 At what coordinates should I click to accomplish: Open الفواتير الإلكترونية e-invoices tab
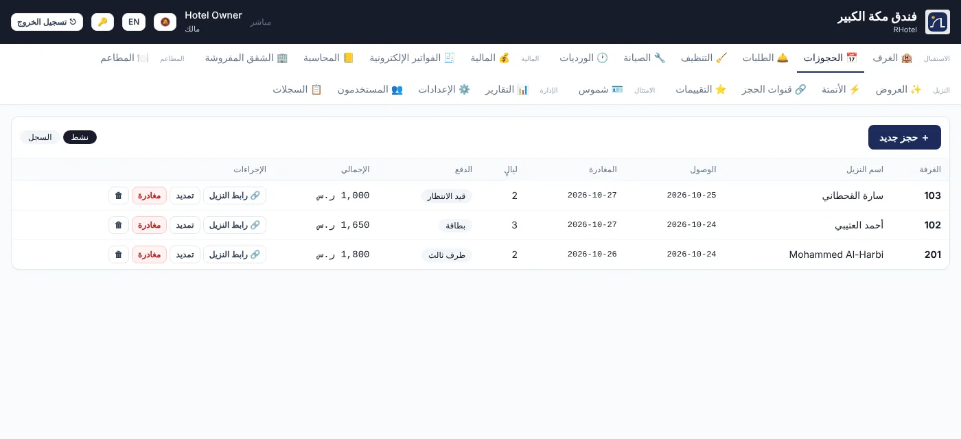pyautogui.click(x=412, y=58)
